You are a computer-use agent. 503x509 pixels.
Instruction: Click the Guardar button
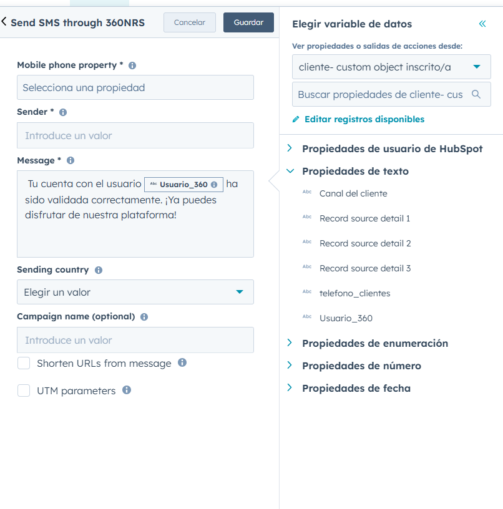pyautogui.click(x=248, y=22)
